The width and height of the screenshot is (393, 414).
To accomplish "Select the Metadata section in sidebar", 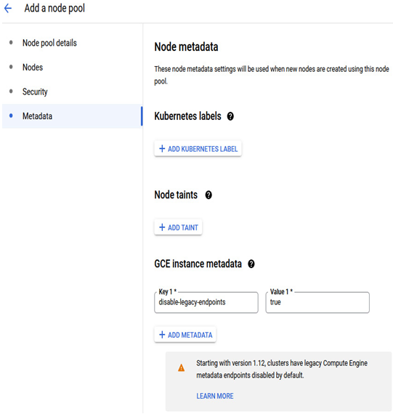I will coord(72,116).
